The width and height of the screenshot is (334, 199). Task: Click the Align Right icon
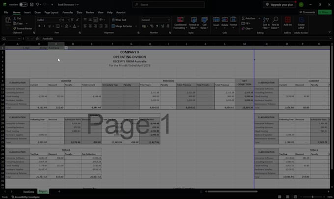95,26
